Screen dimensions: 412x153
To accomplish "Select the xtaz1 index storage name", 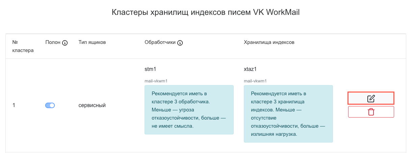I will coord(250,69).
